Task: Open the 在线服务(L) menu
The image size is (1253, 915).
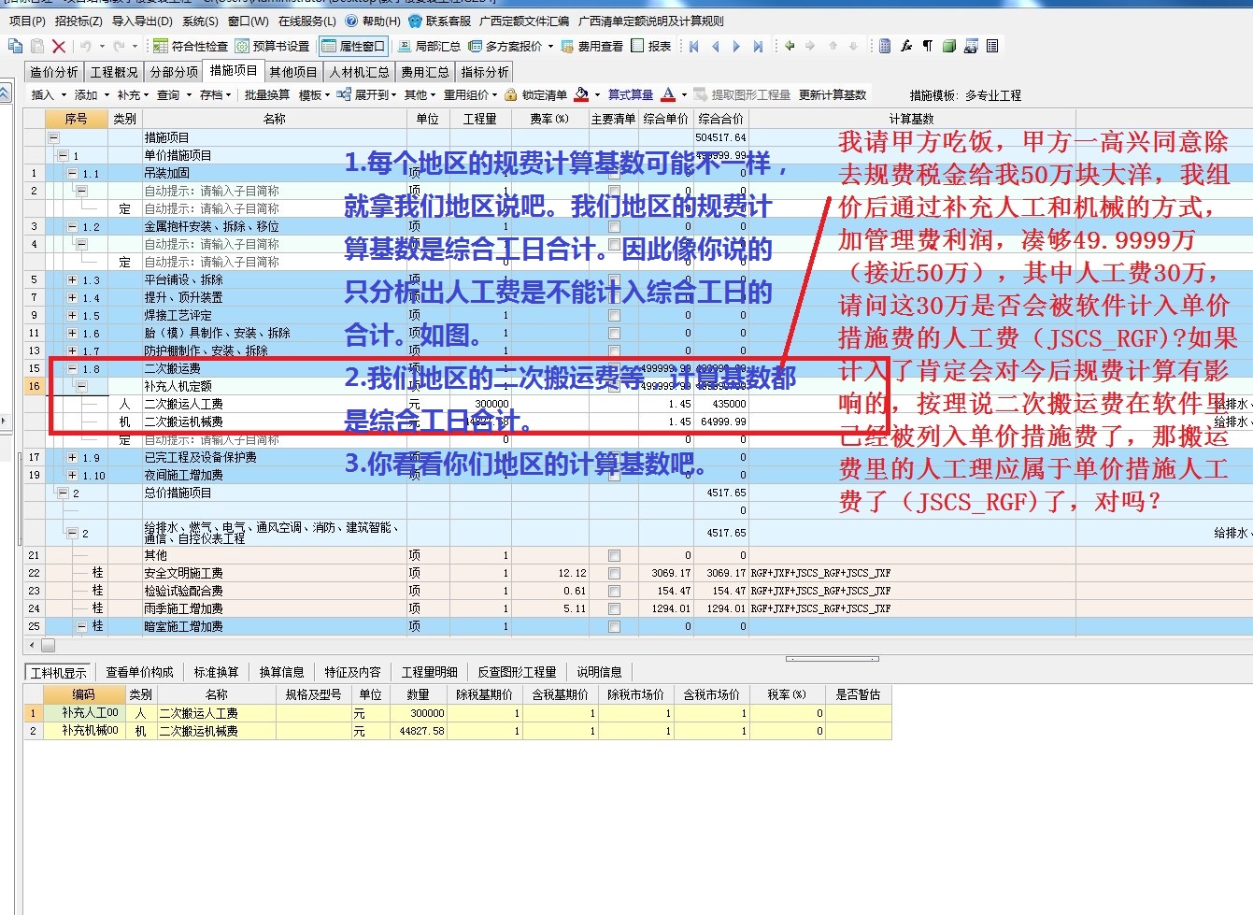Action: 306,21
